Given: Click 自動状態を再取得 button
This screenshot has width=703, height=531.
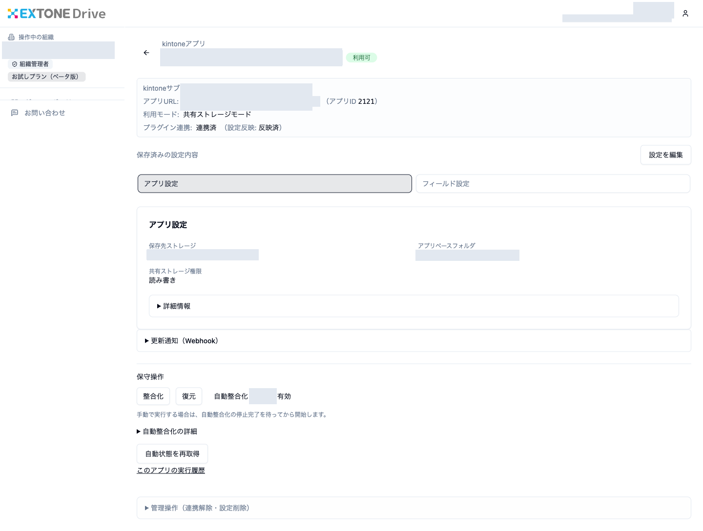Looking at the screenshot, I should pyautogui.click(x=172, y=454).
